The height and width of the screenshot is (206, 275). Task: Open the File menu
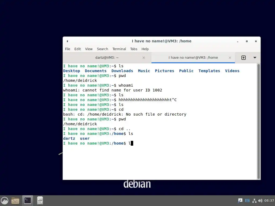coord(67,49)
